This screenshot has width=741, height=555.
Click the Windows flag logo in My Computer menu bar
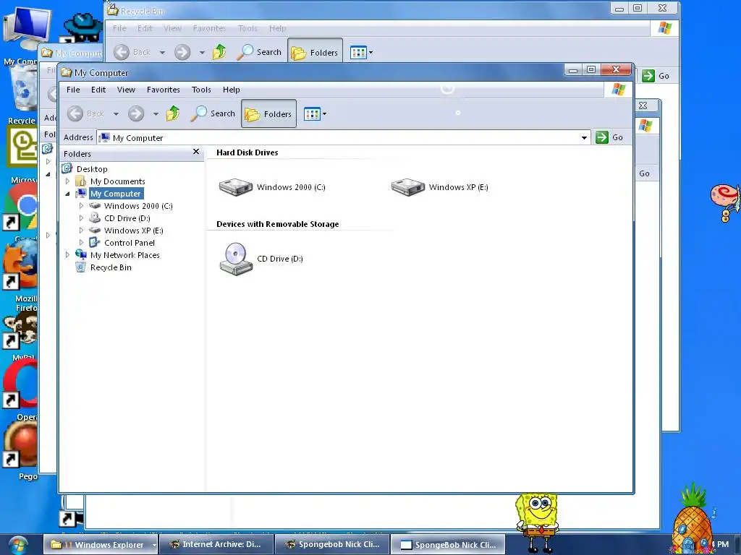pos(619,89)
